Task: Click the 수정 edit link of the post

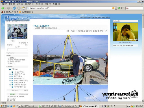Action: point(68,31)
